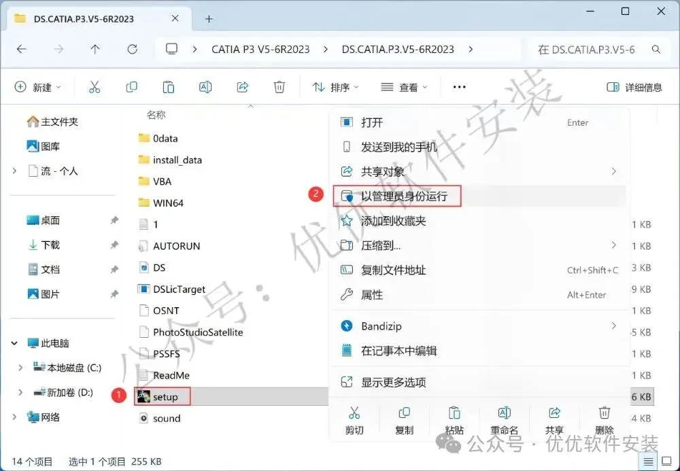The height and width of the screenshot is (471, 680).
Task: Click the Delete trash icon in toolbar
Action: (279, 87)
